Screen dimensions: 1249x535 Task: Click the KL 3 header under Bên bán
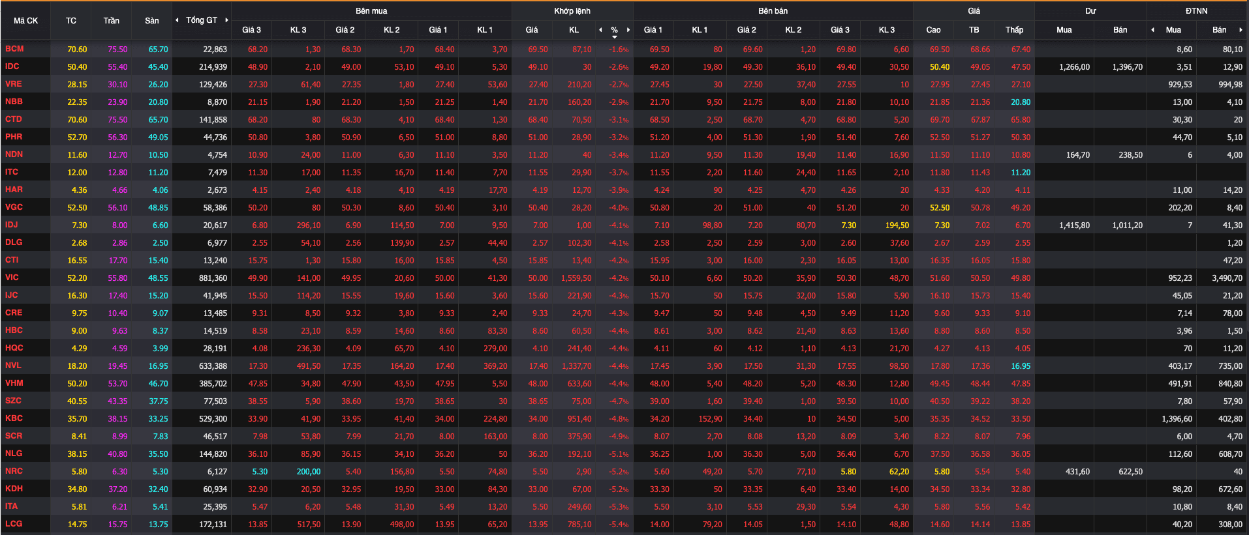pos(887,30)
